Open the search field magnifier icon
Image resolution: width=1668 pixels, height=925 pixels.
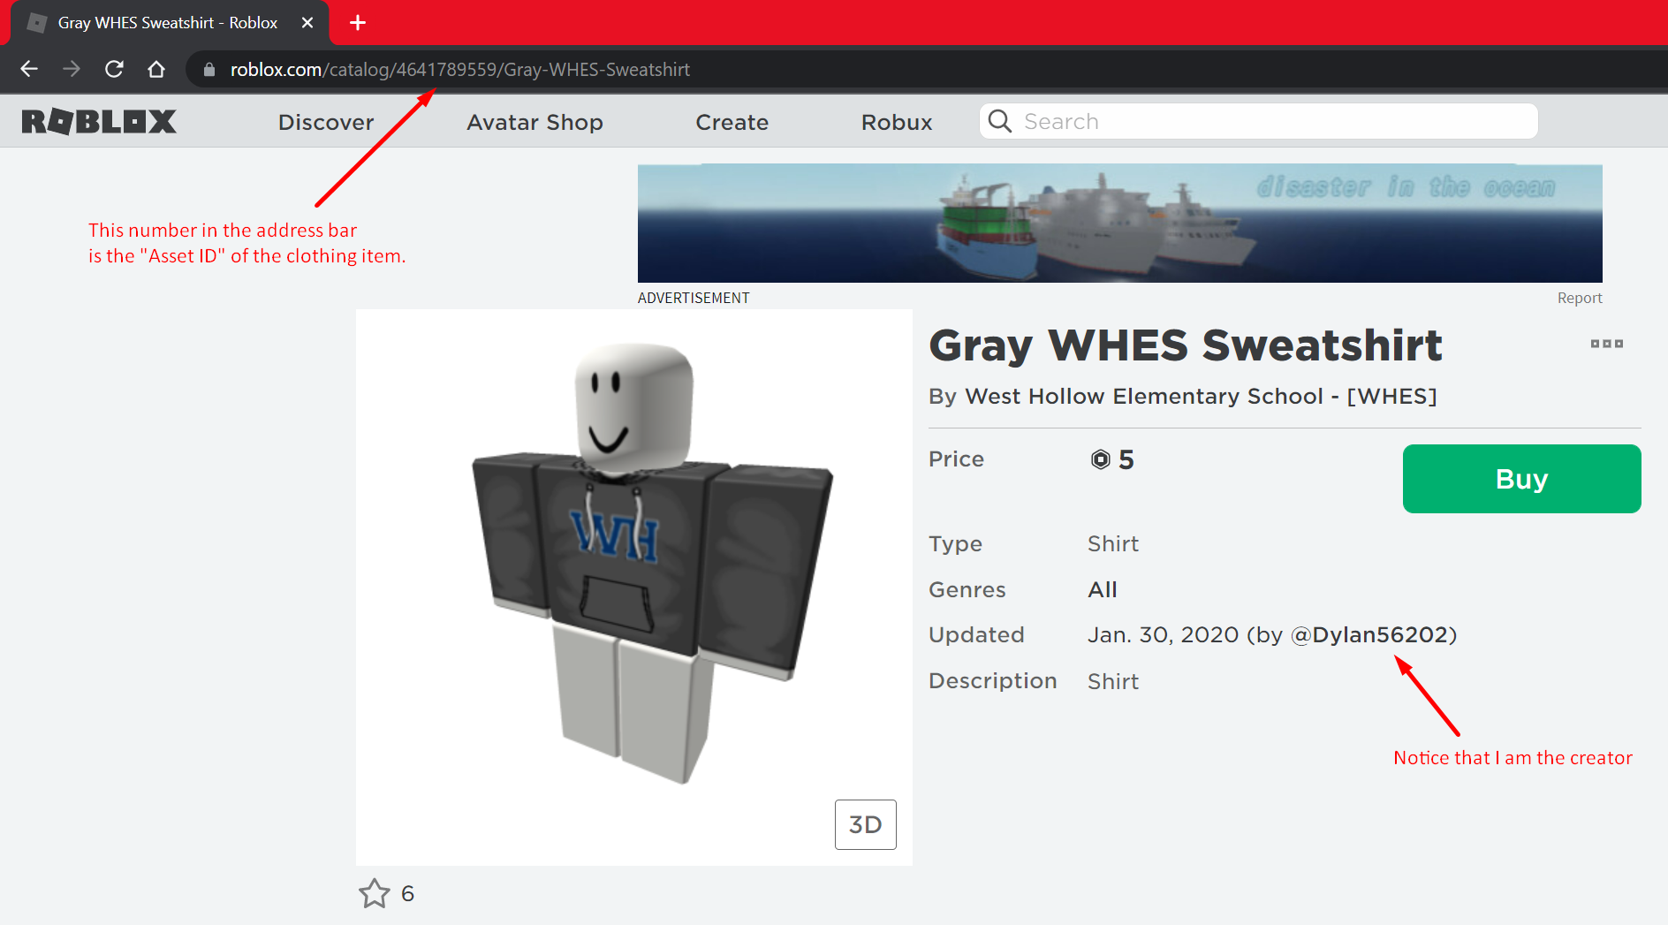coord(999,121)
